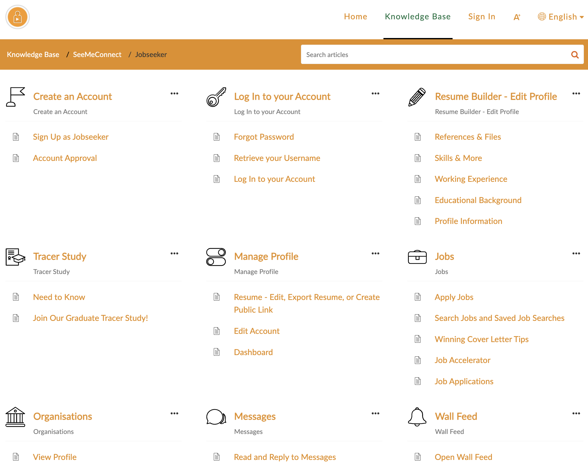Open the Resume - Edit, Export Resume article
Viewport: 588px width, 465px height.
[x=307, y=303]
